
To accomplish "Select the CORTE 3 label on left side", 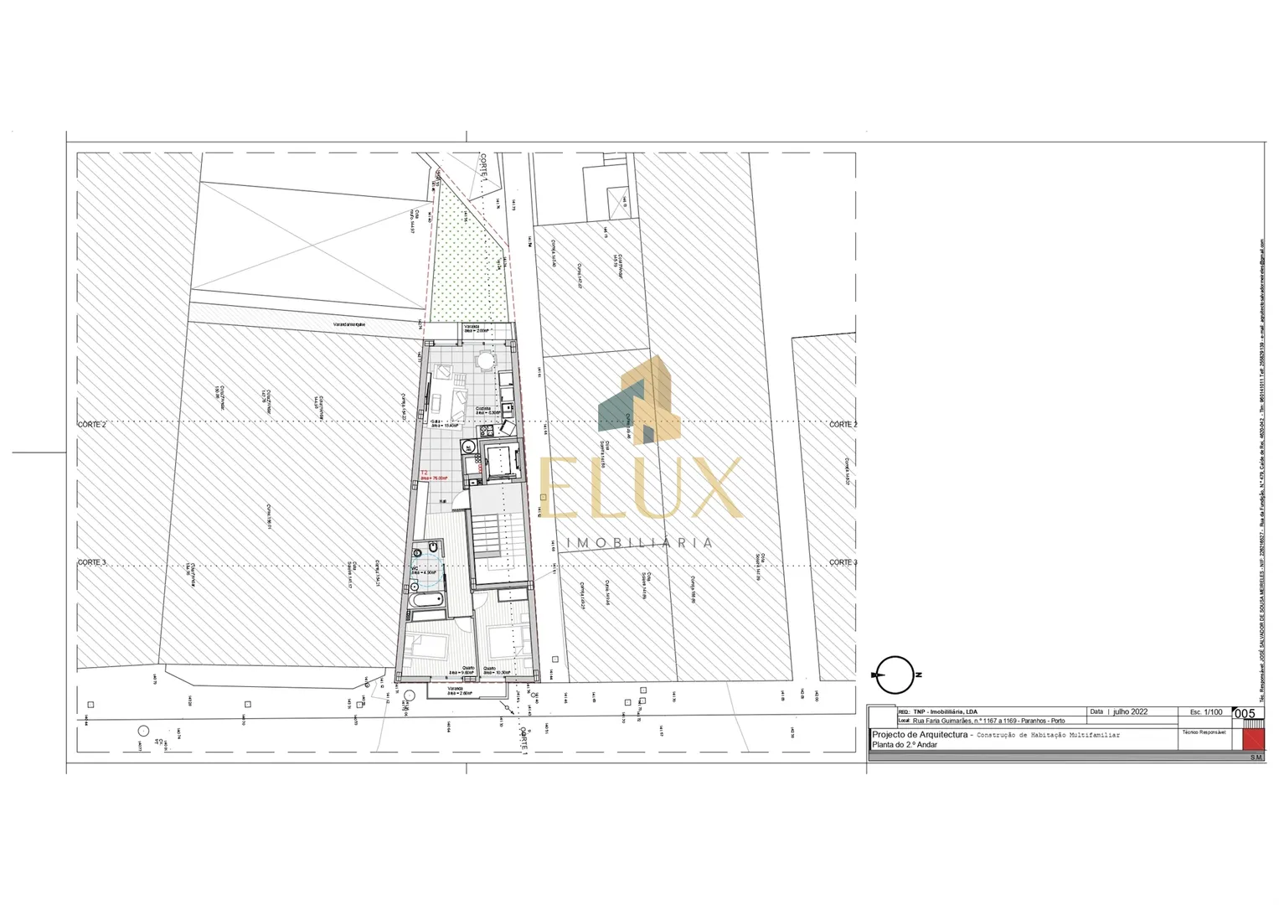I will coord(92,562).
